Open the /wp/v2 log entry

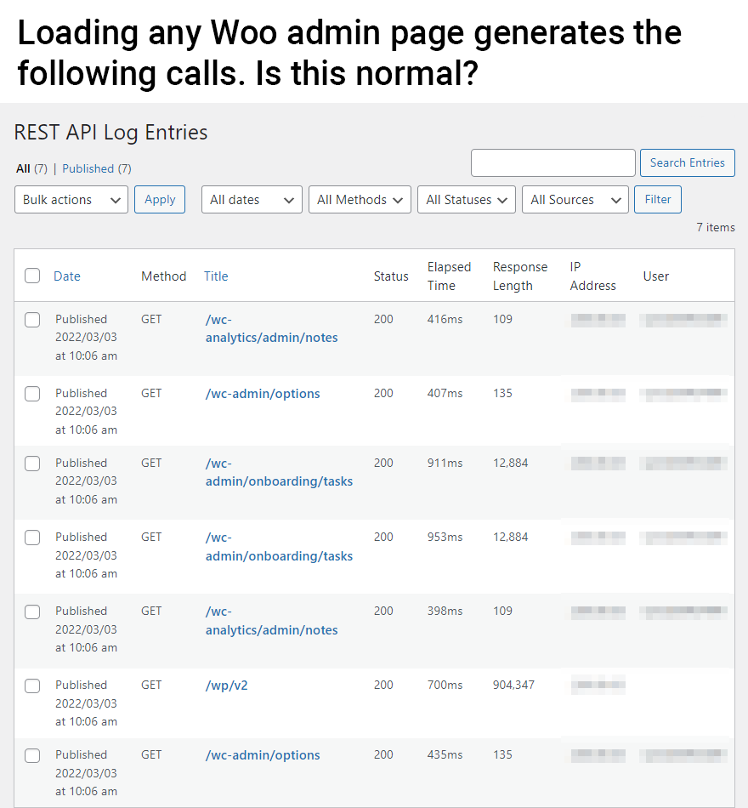coord(226,686)
